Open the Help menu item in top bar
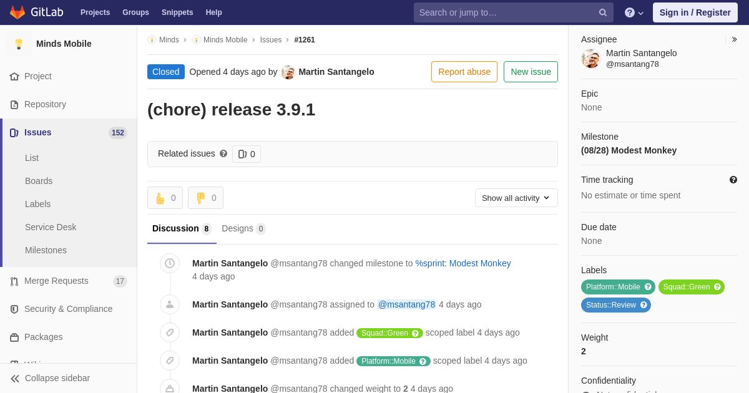Viewport: 749px width, 393px height. pos(214,12)
